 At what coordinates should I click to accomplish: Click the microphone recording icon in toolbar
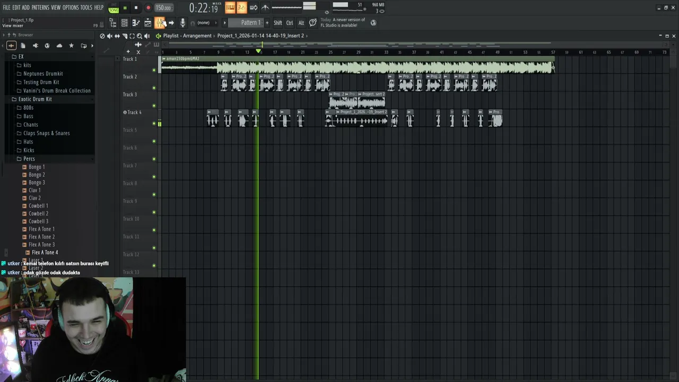183,23
